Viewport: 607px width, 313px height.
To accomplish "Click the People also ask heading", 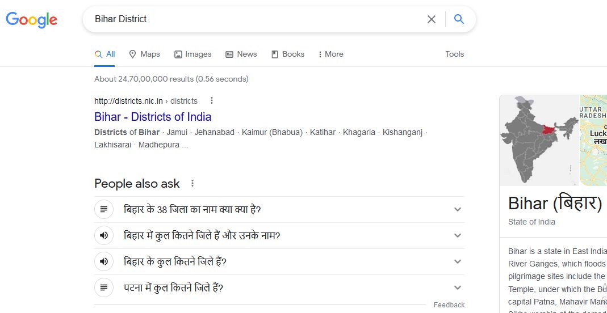I will click(137, 183).
